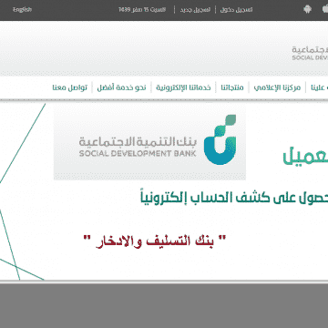Open منتجاتنا products menu item
The image size is (328, 328).
tap(232, 87)
